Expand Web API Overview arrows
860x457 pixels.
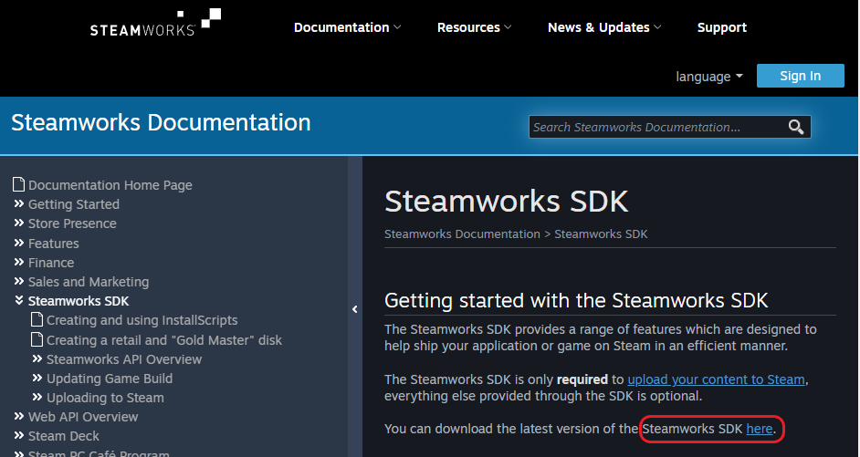pyautogui.click(x=18, y=417)
